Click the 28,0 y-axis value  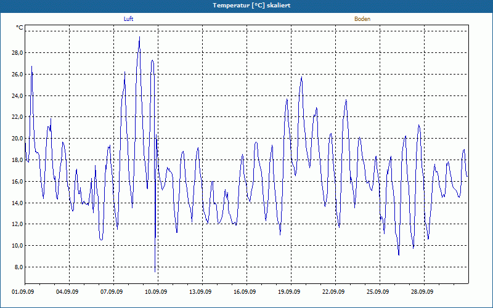(x=17, y=53)
